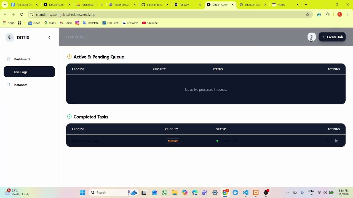Switch to the localhost browser tab
Viewport: 353px width, 198px height.
[x=90, y=5]
